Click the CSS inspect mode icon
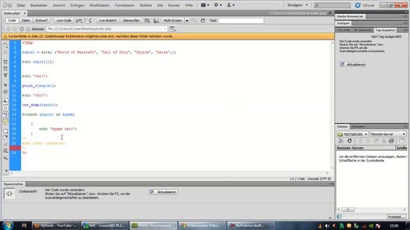Image resolution: width=410 pixels, height=230 pixels. click(x=88, y=20)
